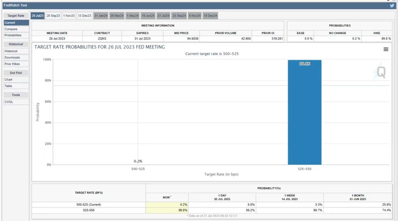Click the NOW column header

tap(167, 197)
